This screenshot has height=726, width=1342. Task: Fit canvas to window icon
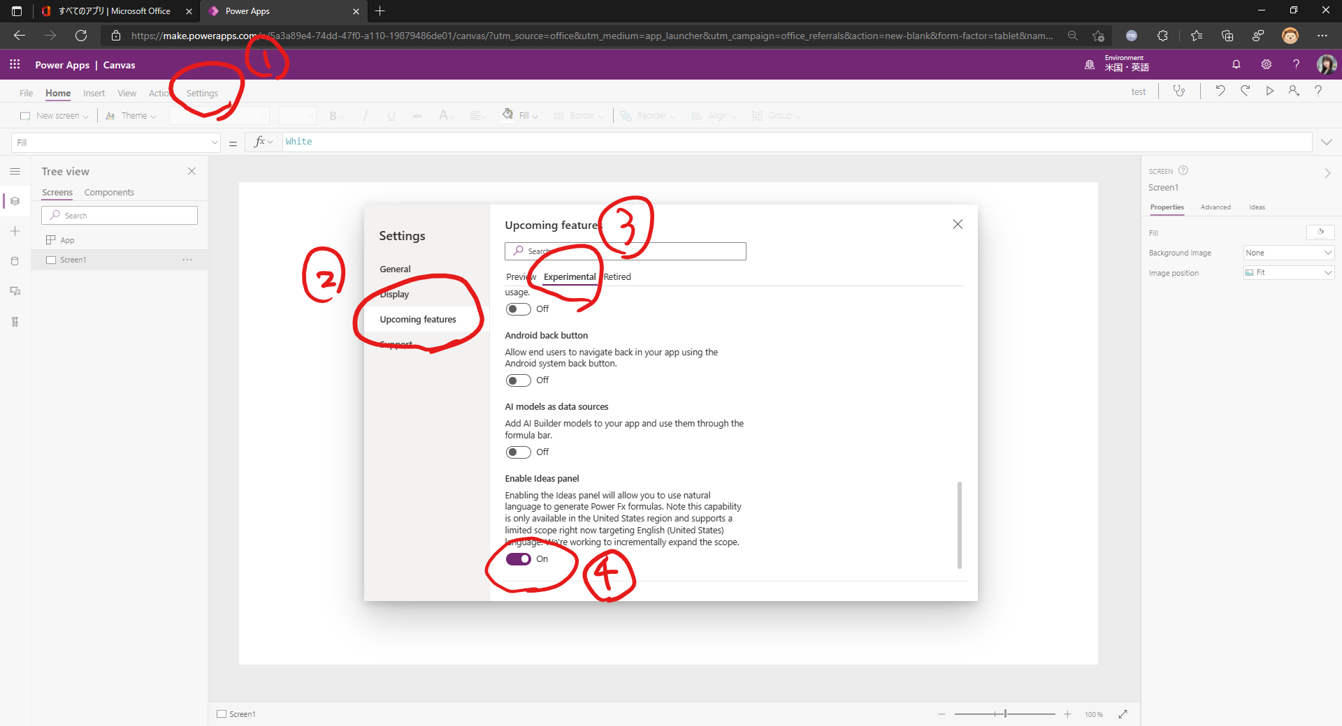(1123, 714)
